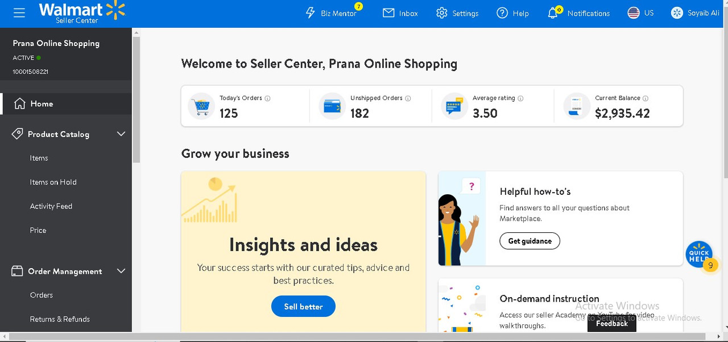The width and height of the screenshot is (728, 342).
Task: Click the Average rating value 3.50
Action: point(485,113)
